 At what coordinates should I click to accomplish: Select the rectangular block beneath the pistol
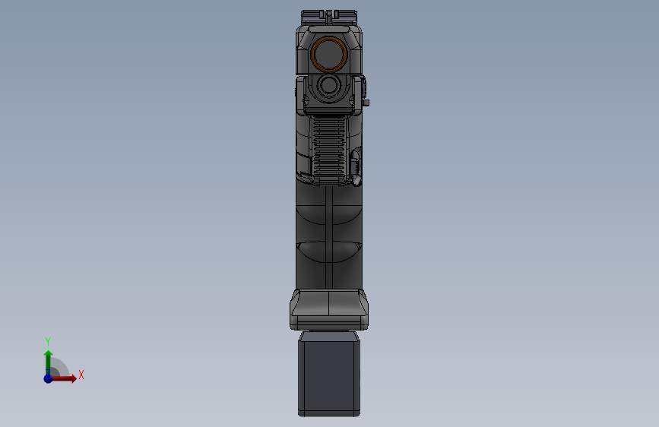[x=329, y=374]
